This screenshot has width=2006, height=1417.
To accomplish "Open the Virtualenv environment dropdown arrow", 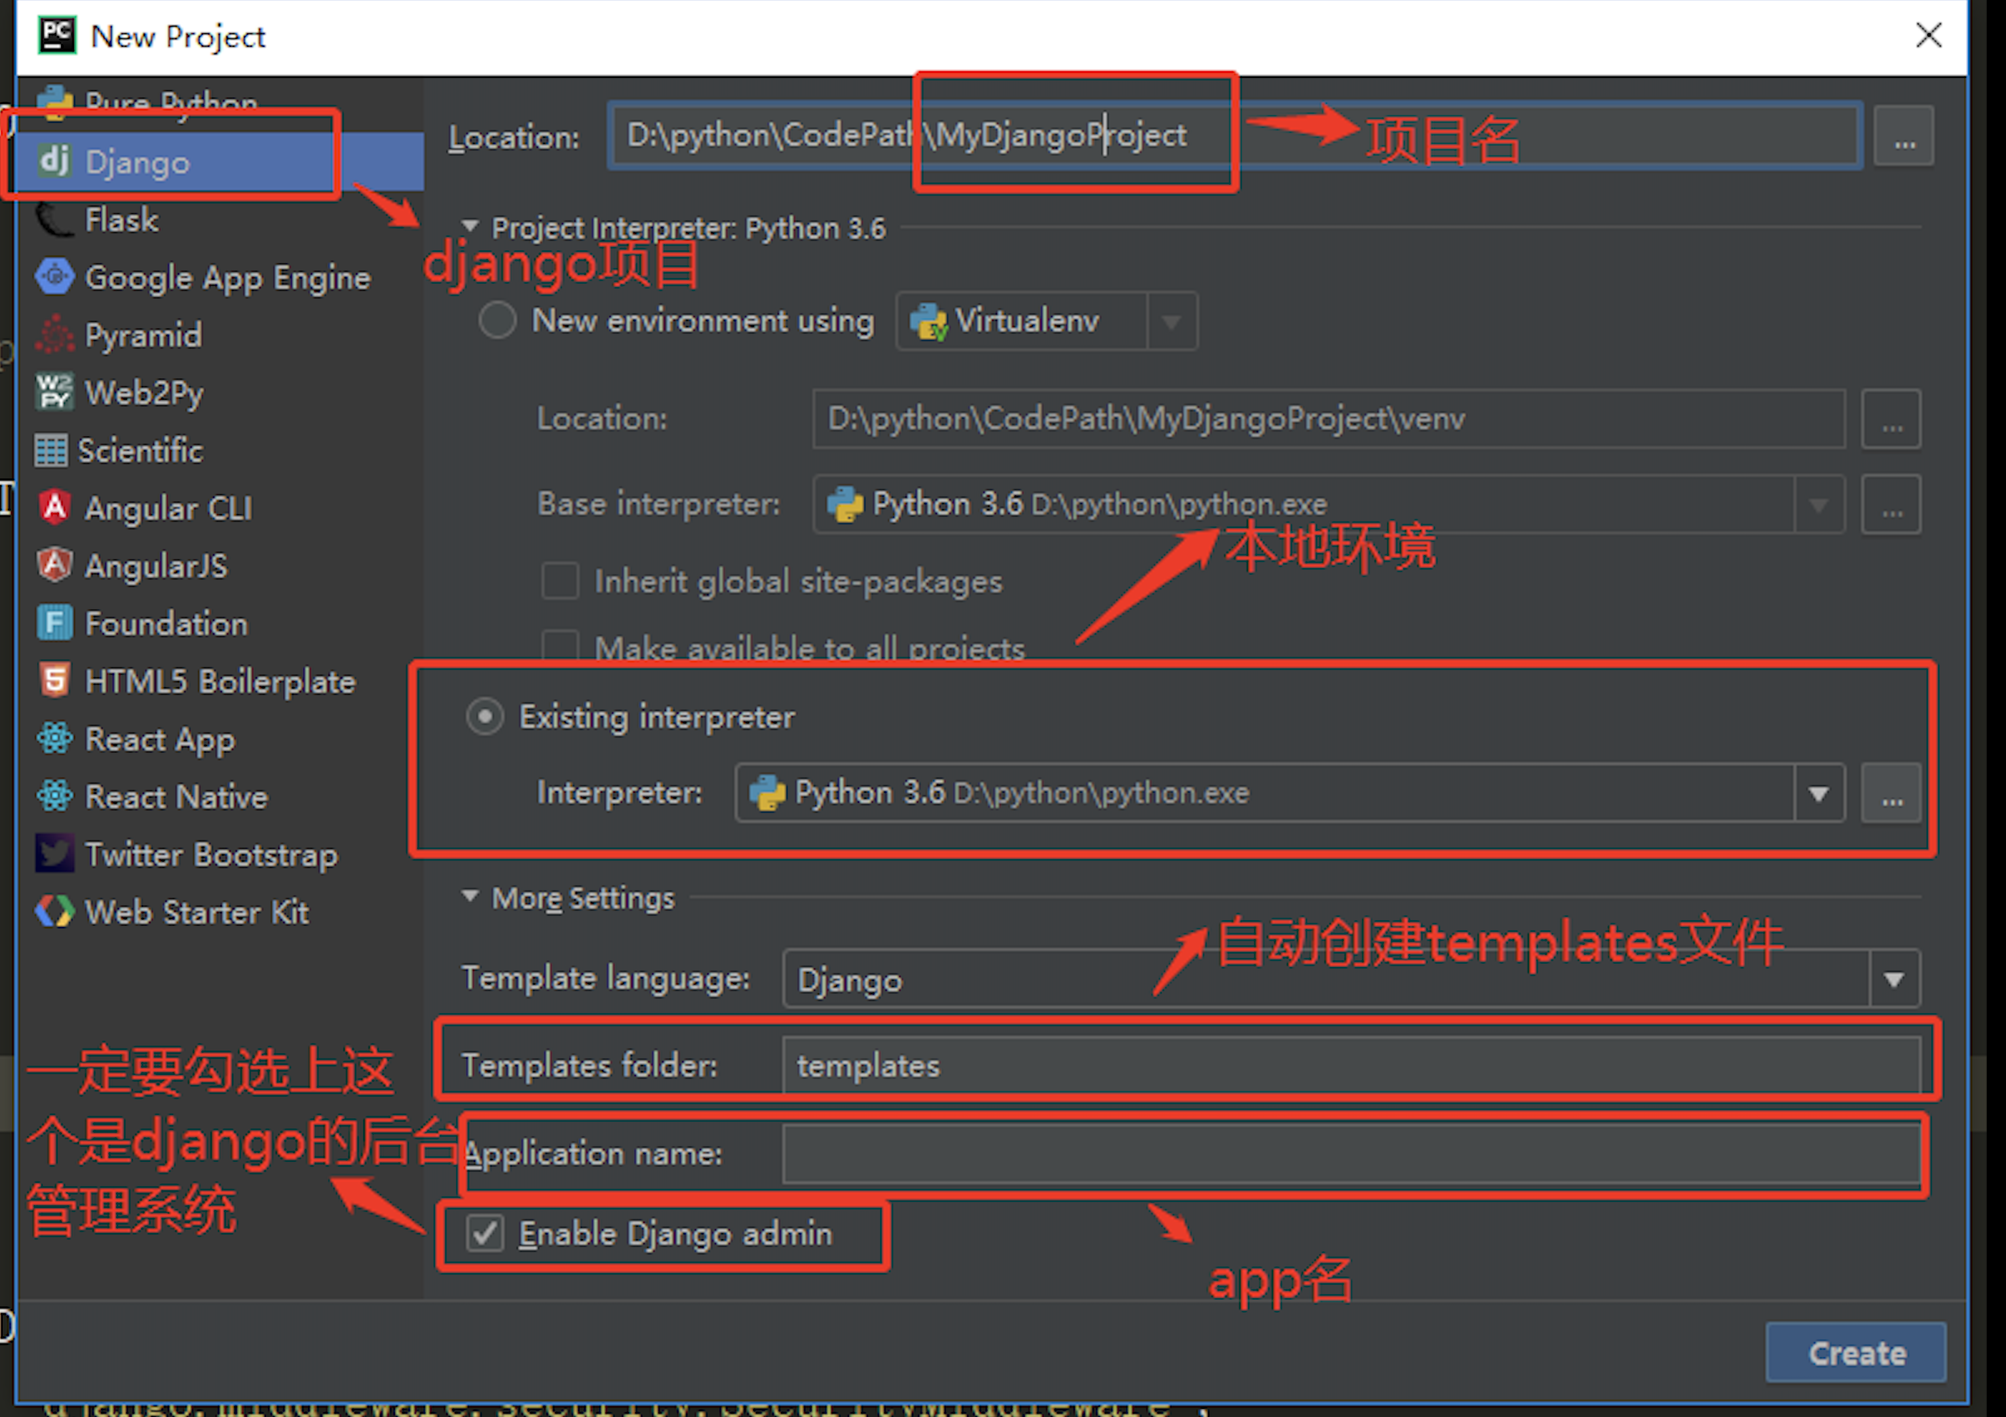I will pos(1171,322).
